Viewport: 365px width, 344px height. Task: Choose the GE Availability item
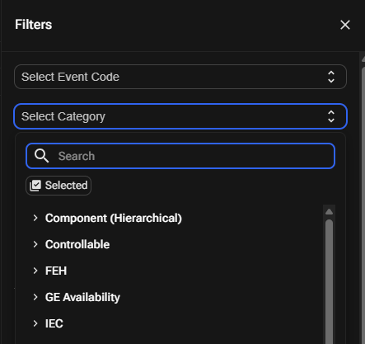coord(82,297)
